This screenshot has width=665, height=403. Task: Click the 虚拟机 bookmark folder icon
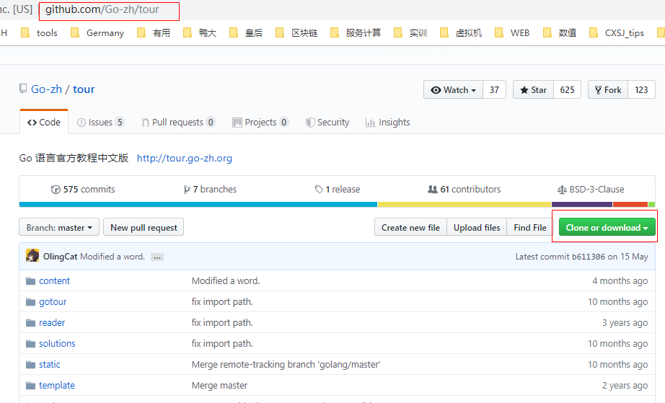click(444, 32)
